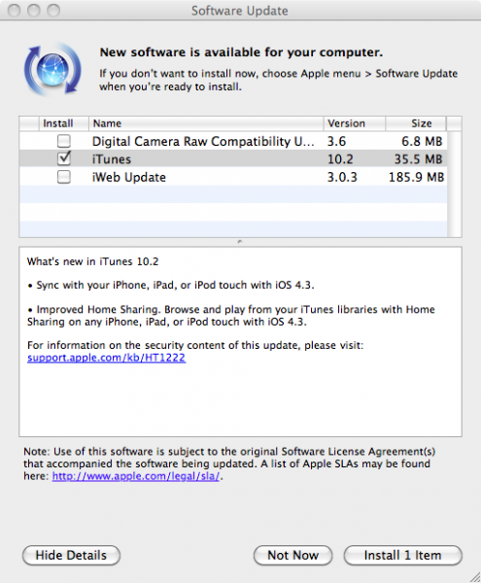Click Install 1 Item button
Image resolution: width=481 pixels, height=583 pixels.
coord(403,556)
